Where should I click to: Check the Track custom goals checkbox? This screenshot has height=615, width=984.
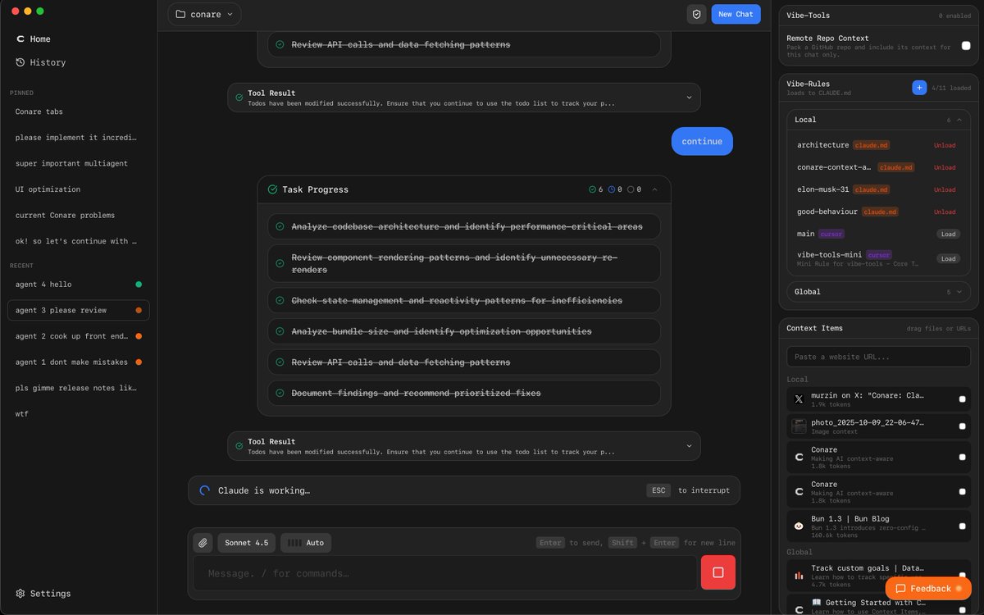(x=963, y=576)
